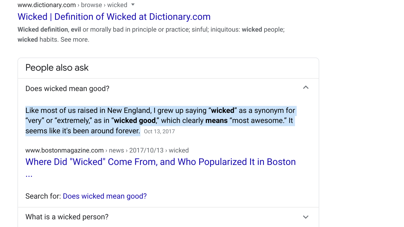Click the "Does wicked mean good?" question text

[x=67, y=89]
